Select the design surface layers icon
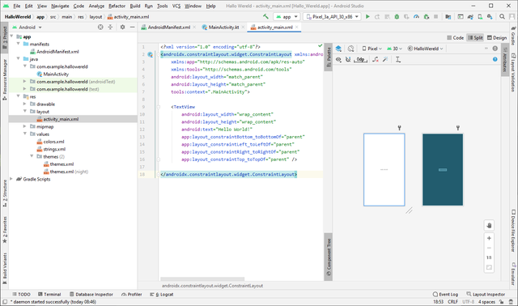This screenshot has width=518, height=306. click(x=338, y=49)
